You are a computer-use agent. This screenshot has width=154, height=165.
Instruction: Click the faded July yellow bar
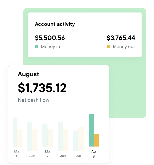81,139
